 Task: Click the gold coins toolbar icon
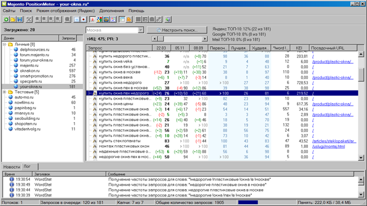coord(129,19)
